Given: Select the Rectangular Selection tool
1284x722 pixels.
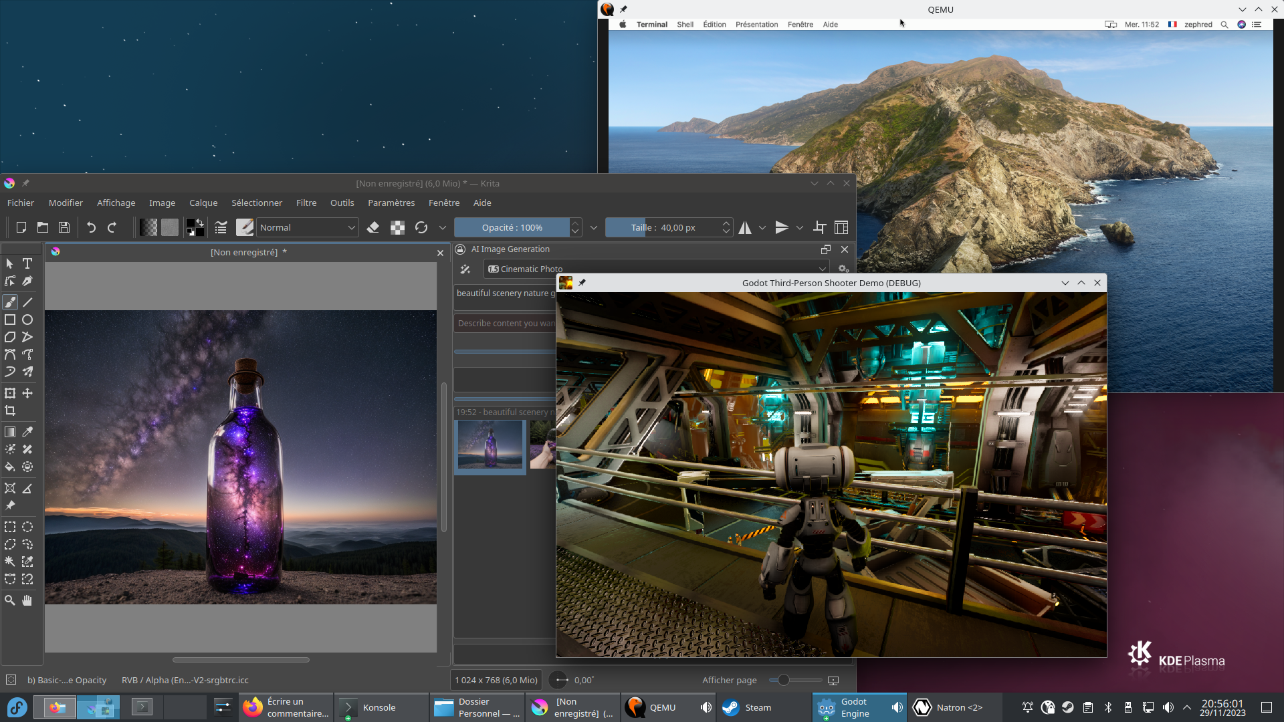Looking at the screenshot, I should [10, 527].
